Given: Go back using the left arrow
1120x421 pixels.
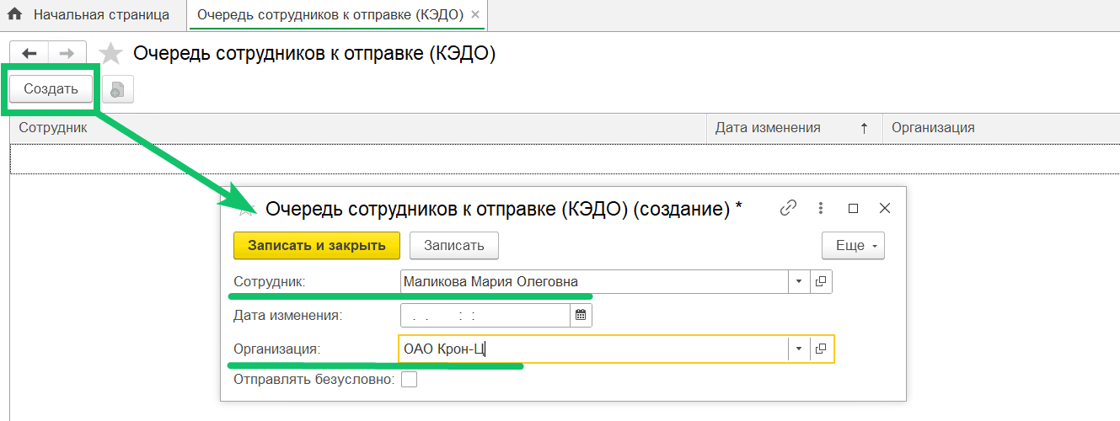Looking at the screenshot, I should [x=29, y=54].
